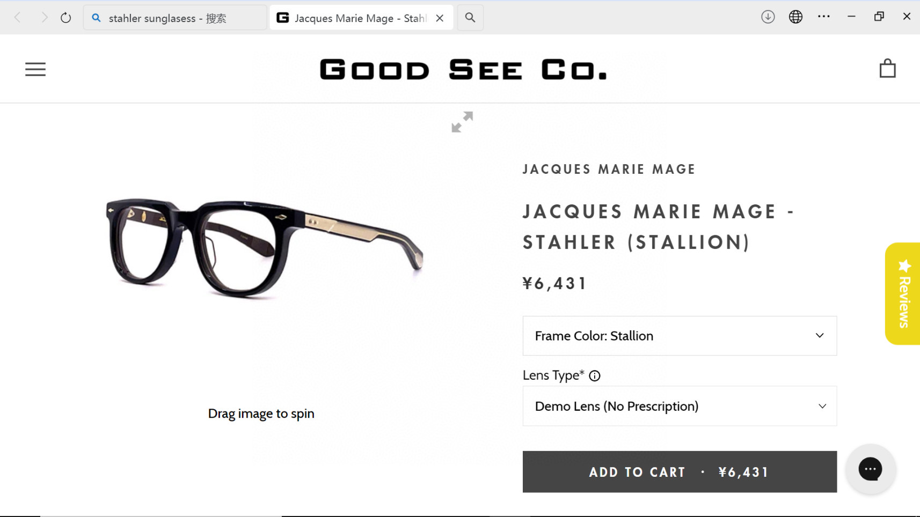Open the yellow Reviews side tab
Viewport: 920px width, 517px height.
pos(903,293)
